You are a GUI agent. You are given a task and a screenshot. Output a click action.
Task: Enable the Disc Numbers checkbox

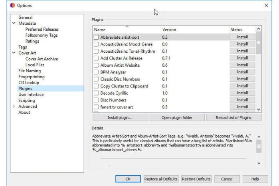tap(96, 100)
